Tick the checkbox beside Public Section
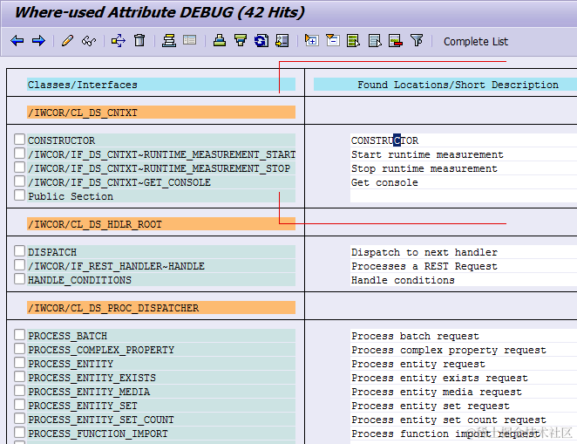Image resolution: width=577 pixels, height=444 pixels. [x=19, y=195]
